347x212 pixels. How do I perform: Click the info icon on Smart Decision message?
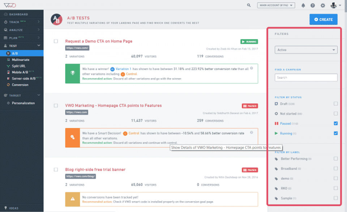pos(252,133)
